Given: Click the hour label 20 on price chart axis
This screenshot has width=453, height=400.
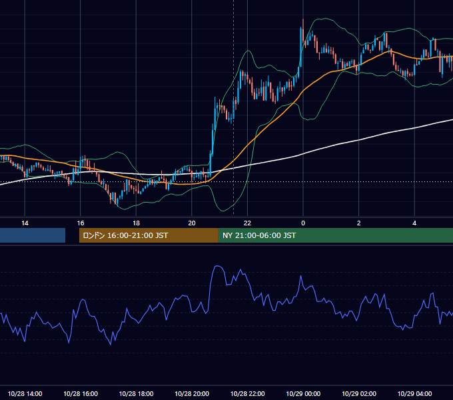Looking at the screenshot, I should coord(192,223).
